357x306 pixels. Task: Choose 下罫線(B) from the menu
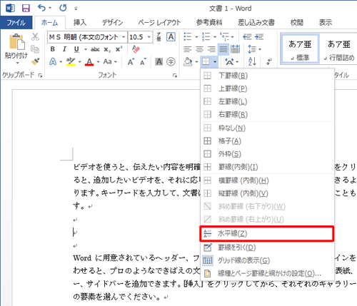coord(267,76)
